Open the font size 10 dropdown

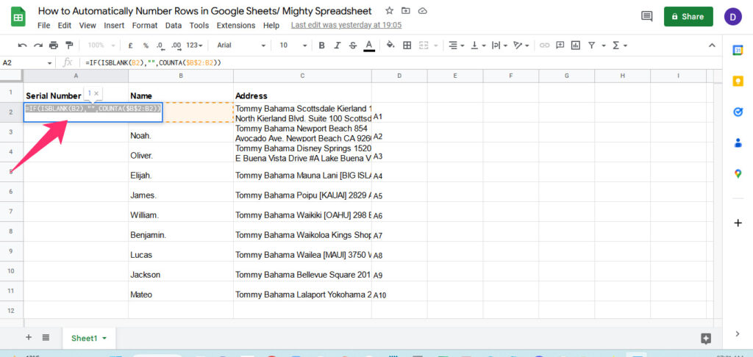[293, 45]
